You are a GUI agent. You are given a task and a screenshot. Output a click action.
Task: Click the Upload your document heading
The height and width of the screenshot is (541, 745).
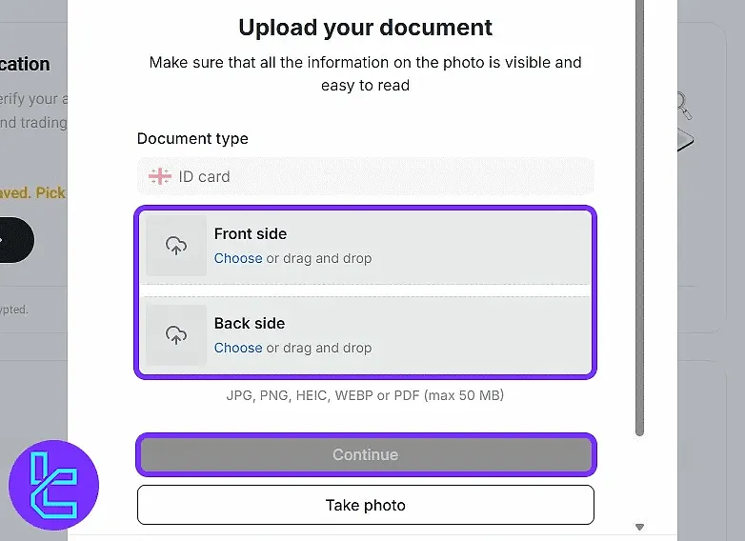[366, 28]
